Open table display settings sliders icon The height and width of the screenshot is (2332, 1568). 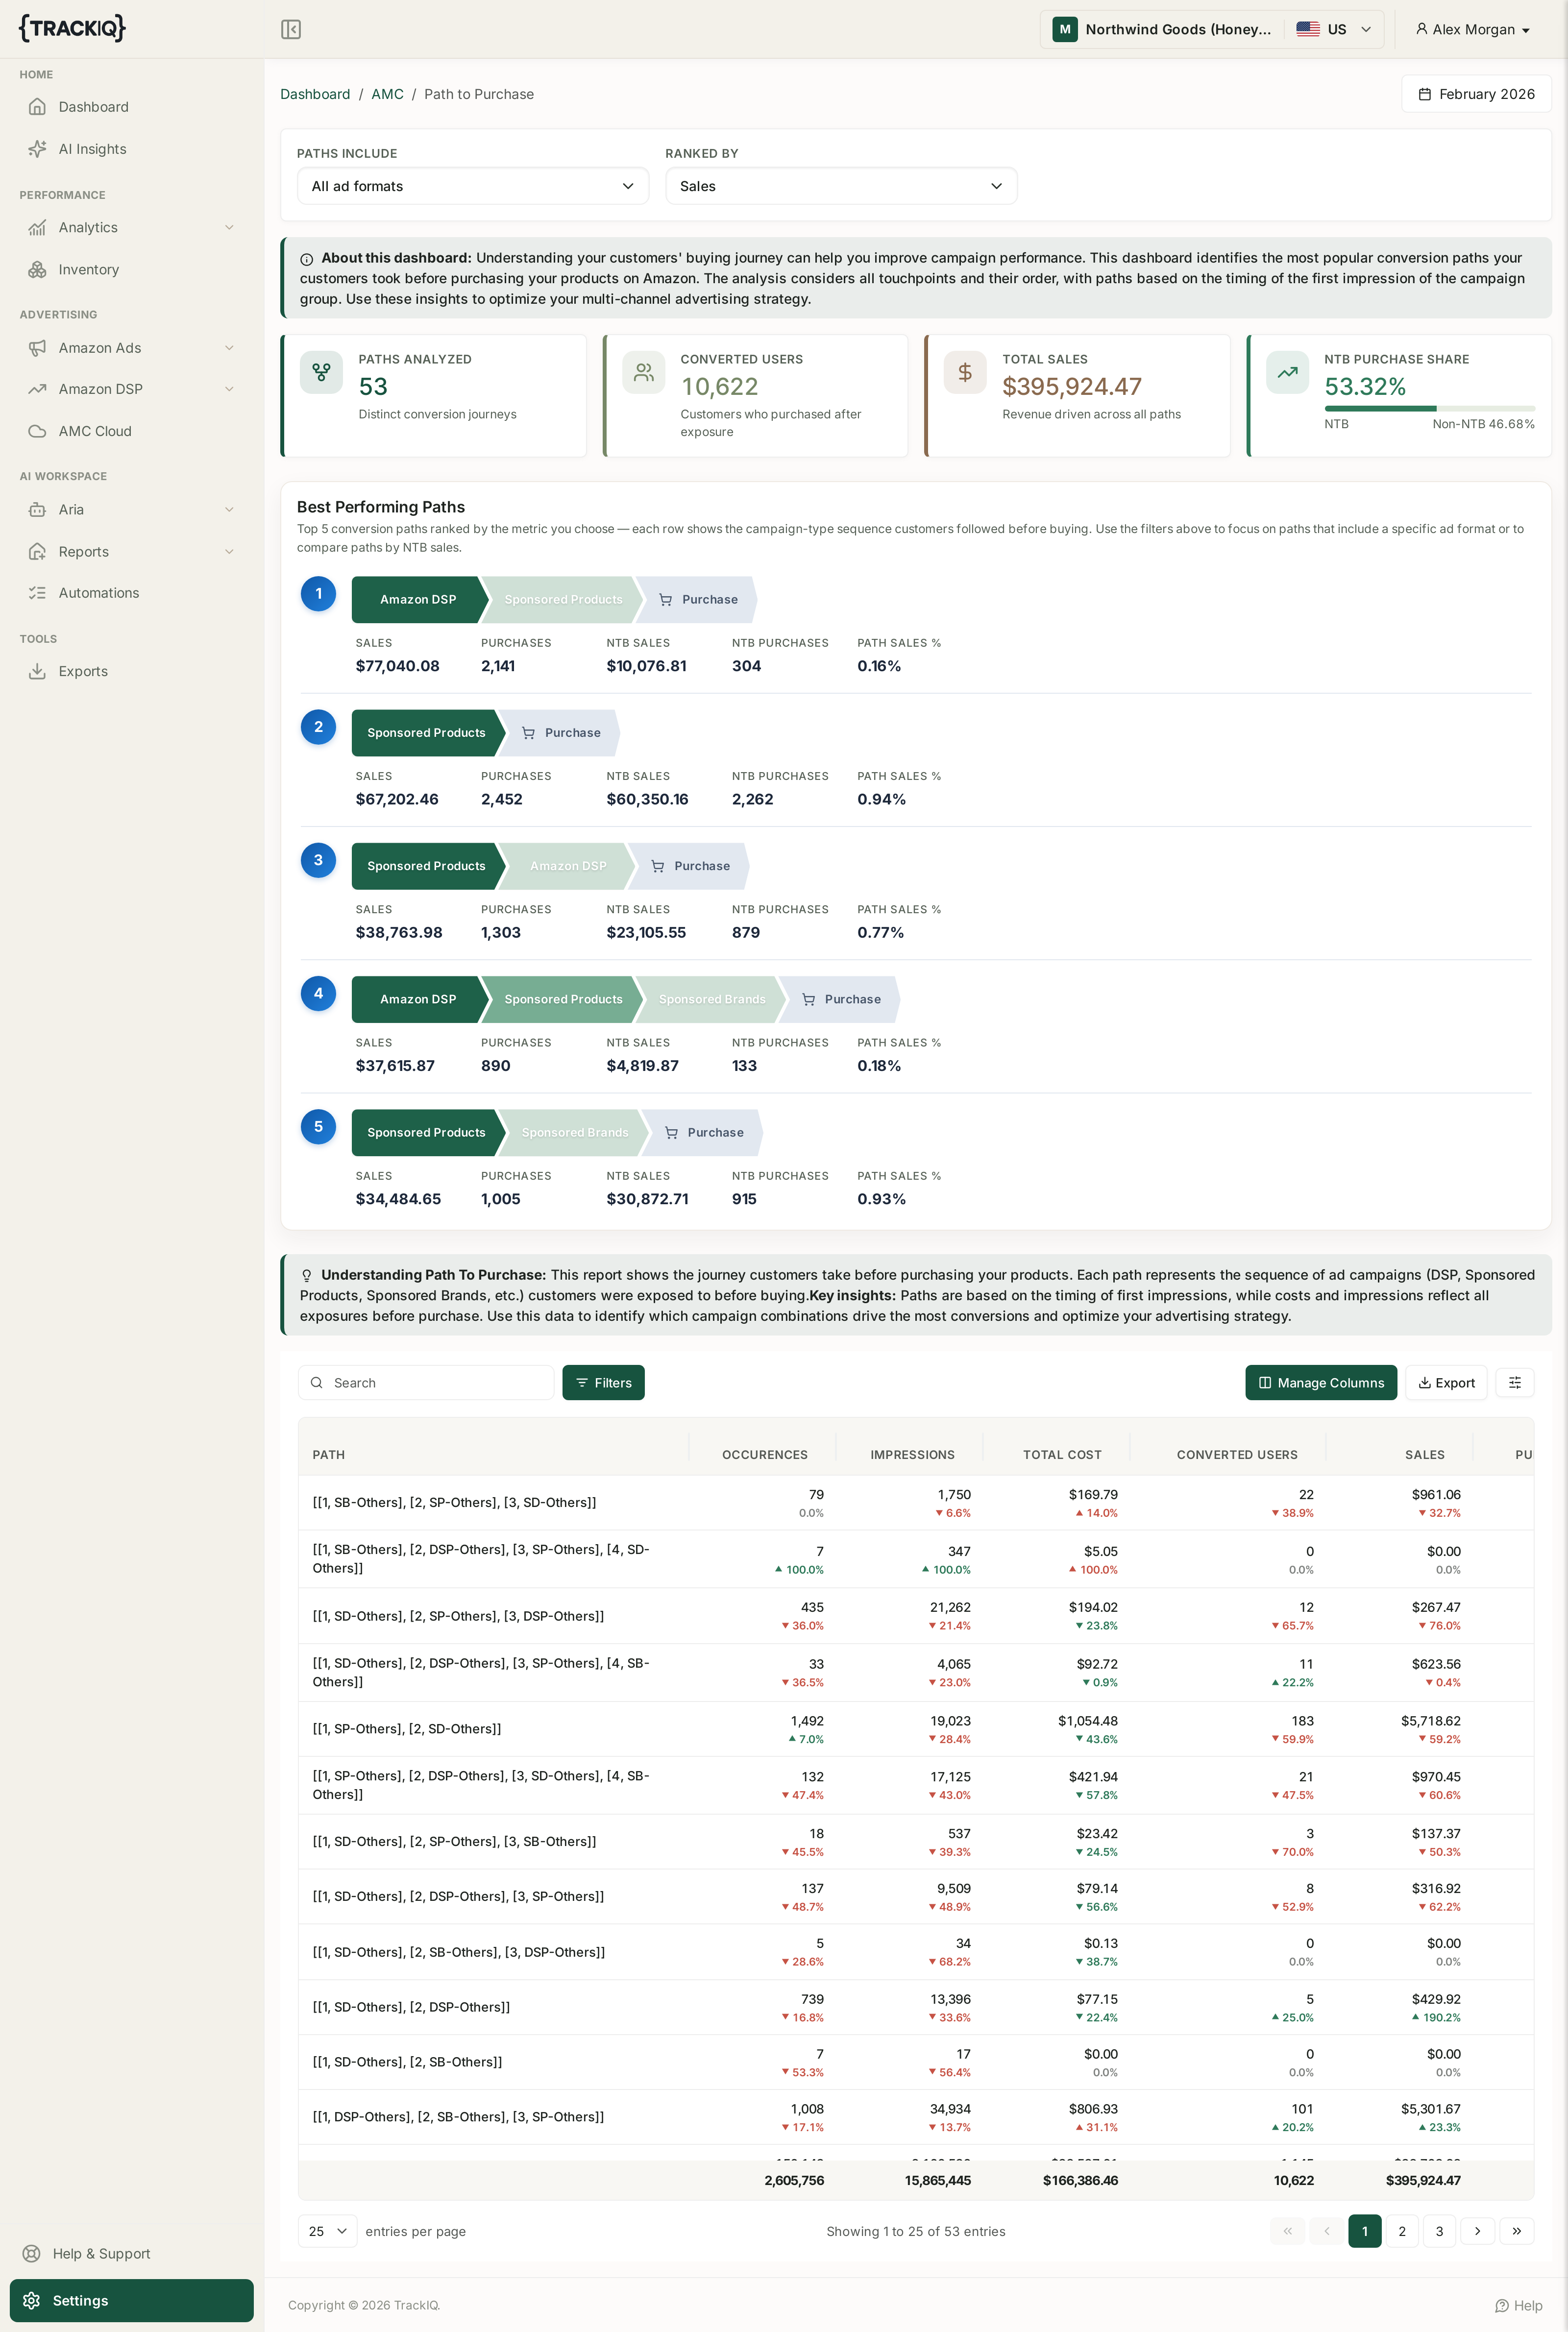click(x=1514, y=1383)
